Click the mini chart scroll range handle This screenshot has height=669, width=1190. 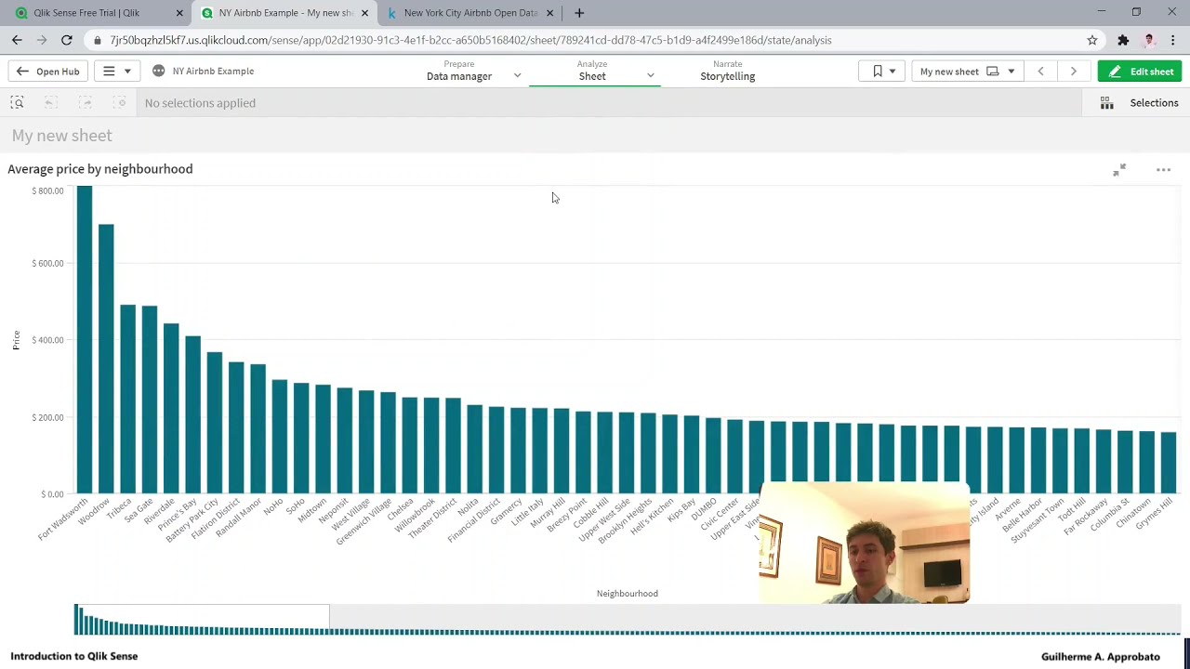click(x=201, y=620)
